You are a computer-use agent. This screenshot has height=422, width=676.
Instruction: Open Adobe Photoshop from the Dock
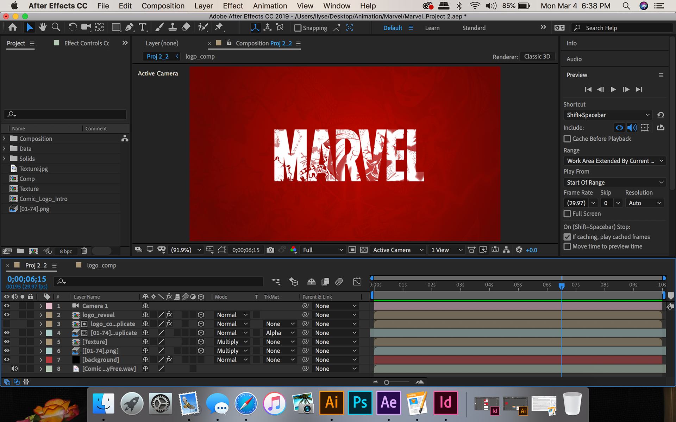point(360,403)
